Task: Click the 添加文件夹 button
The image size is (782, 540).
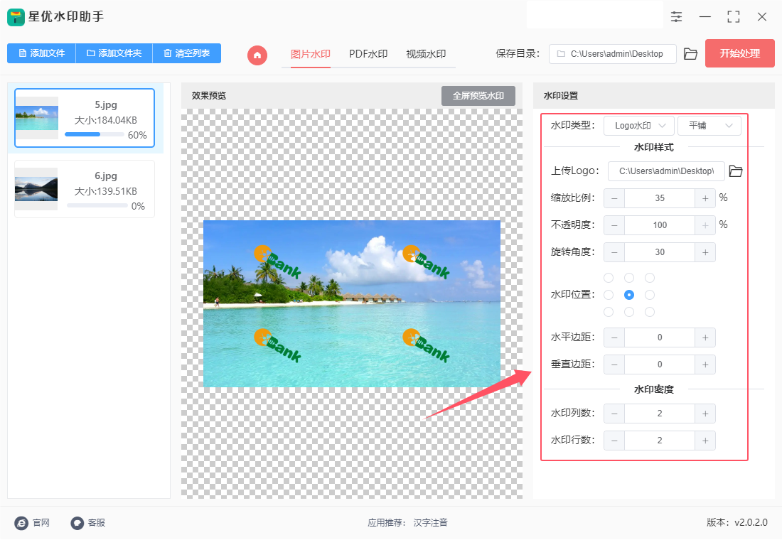Action: [x=114, y=53]
